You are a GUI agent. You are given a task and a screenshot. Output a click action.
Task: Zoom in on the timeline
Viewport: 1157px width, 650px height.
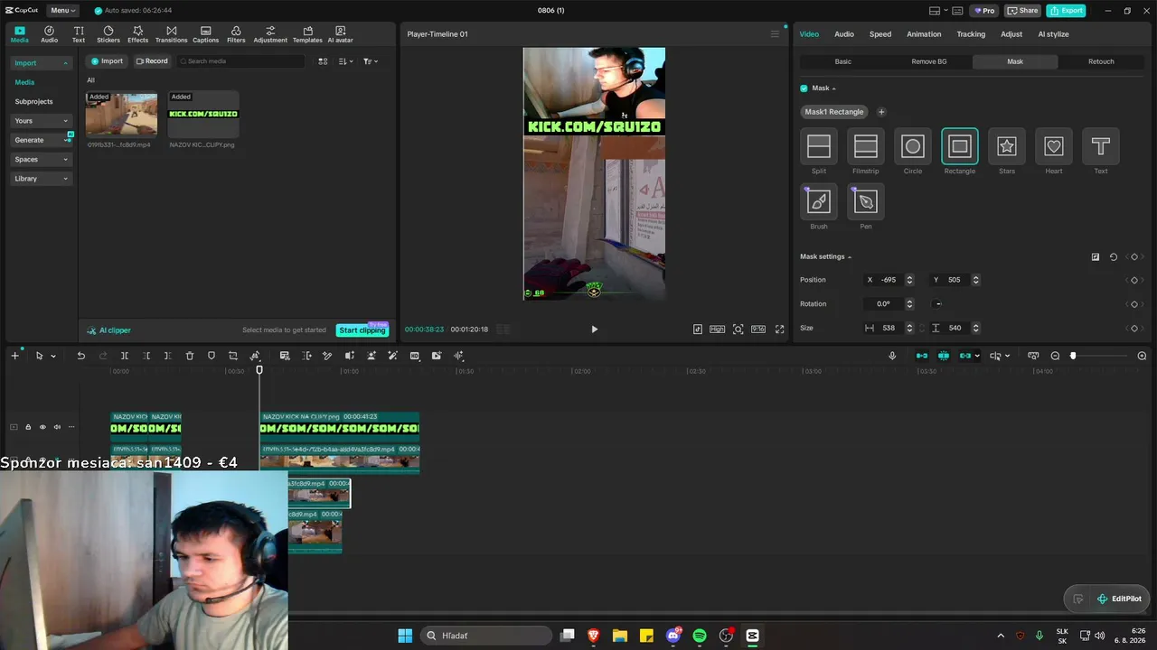click(x=1142, y=356)
